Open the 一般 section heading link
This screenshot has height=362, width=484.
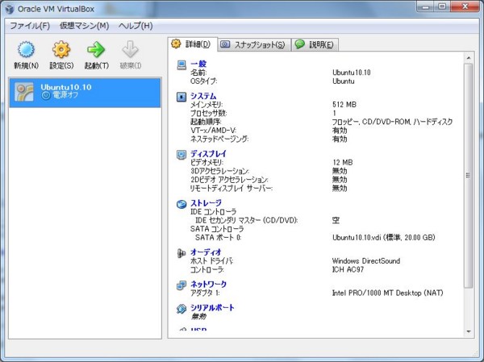click(x=198, y=64)
